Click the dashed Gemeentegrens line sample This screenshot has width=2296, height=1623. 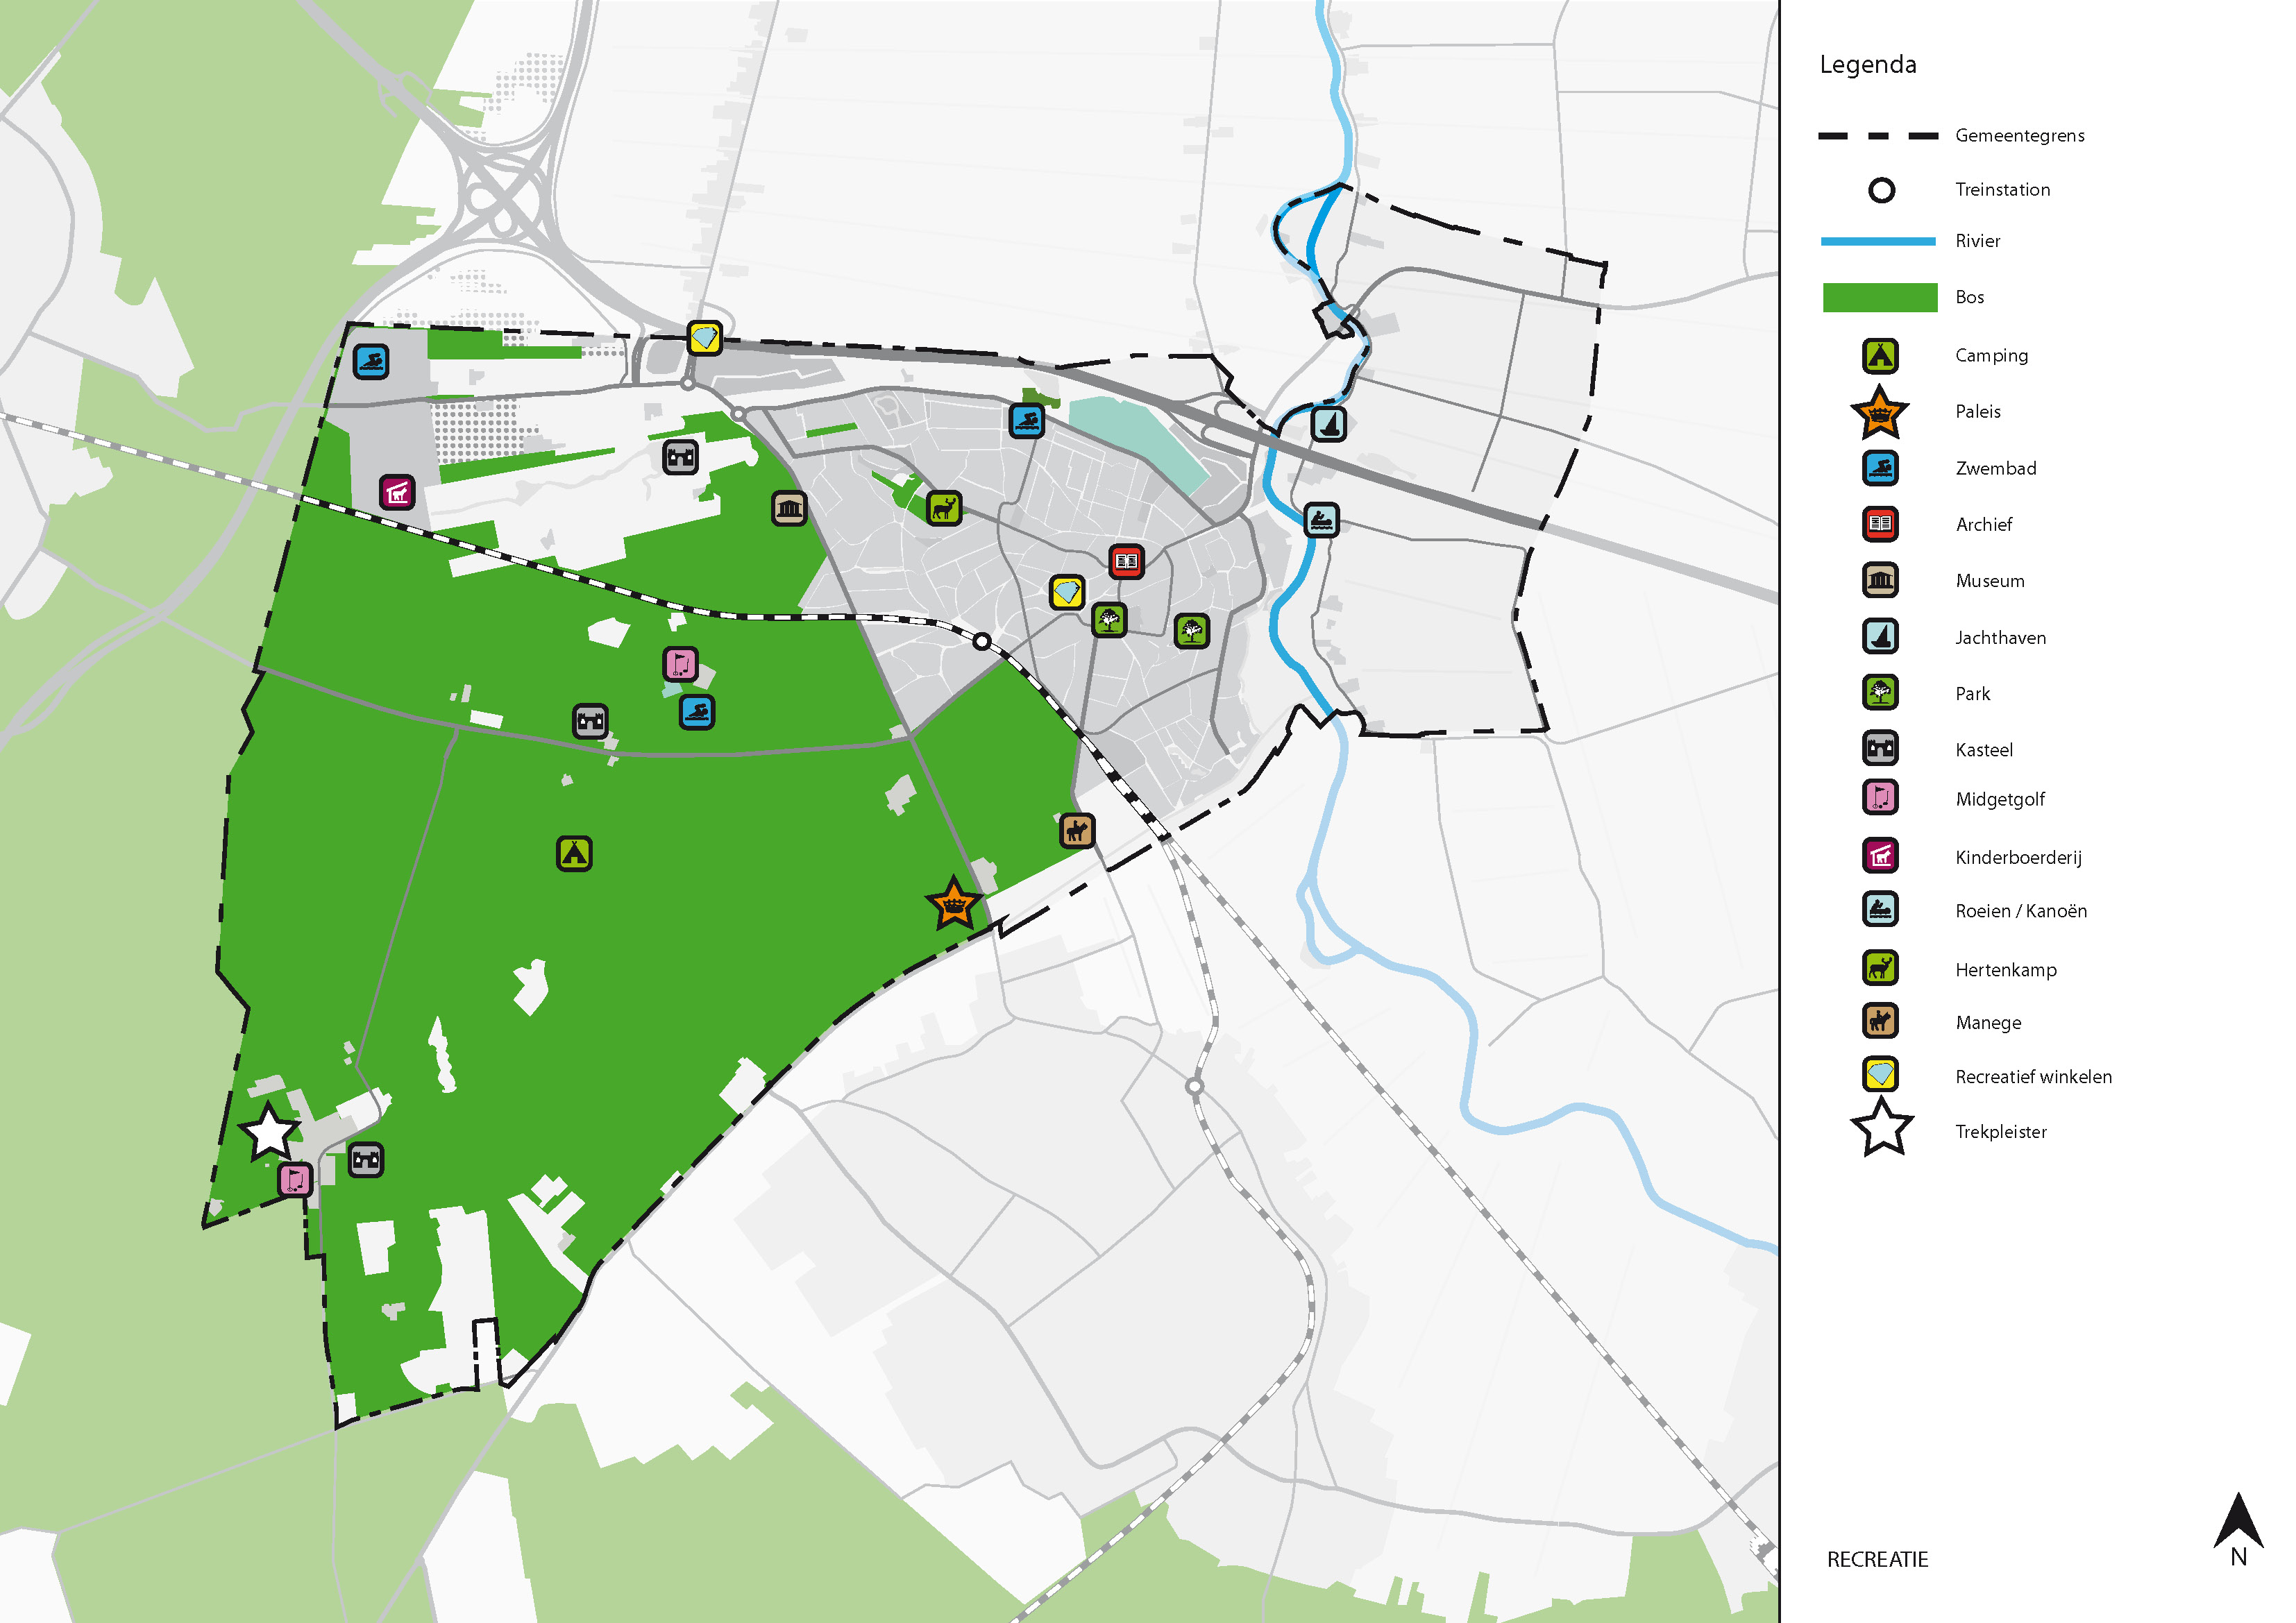[x=1879, y=135]
